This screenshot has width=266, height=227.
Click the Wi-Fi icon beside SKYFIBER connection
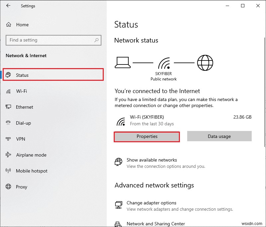[120, 121]
